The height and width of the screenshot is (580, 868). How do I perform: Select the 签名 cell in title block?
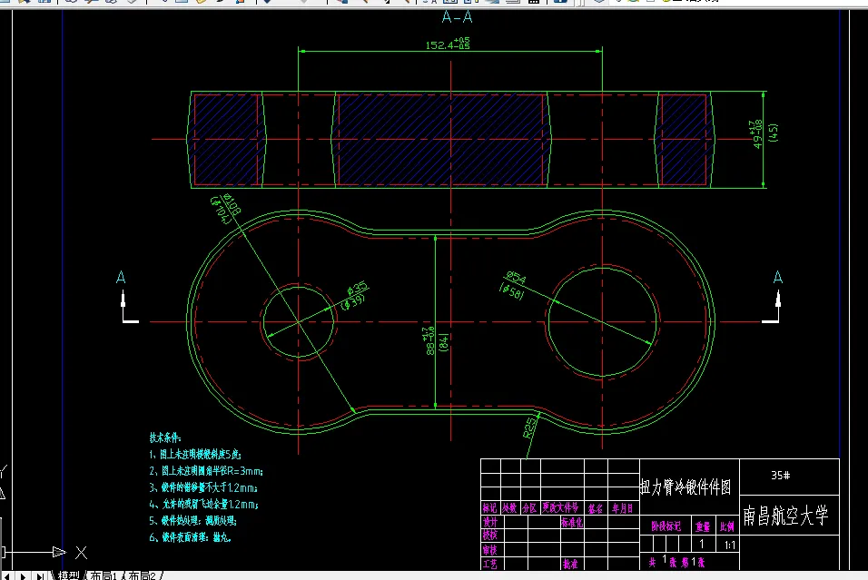(x=596, y=508)
